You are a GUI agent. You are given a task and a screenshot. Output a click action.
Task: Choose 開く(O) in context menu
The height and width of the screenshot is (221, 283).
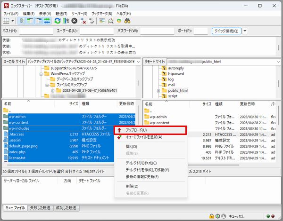click(150, 147)
